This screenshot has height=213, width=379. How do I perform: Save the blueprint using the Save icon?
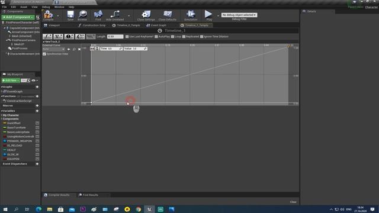click(70, 15)
